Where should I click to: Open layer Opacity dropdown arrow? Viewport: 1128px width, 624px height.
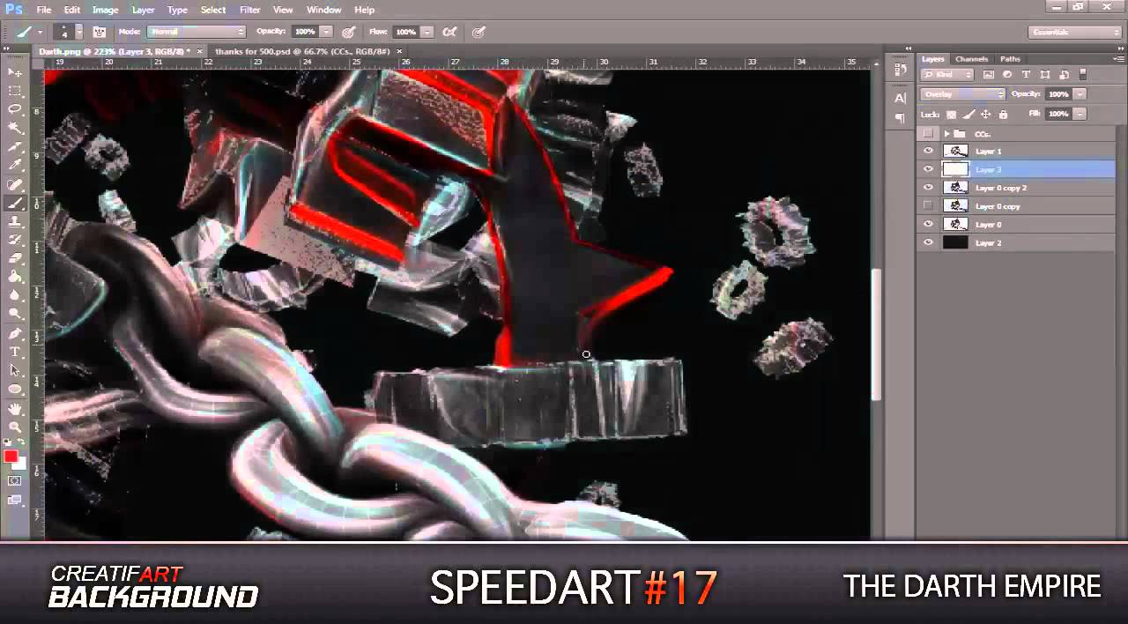(x=1080, y=94)
